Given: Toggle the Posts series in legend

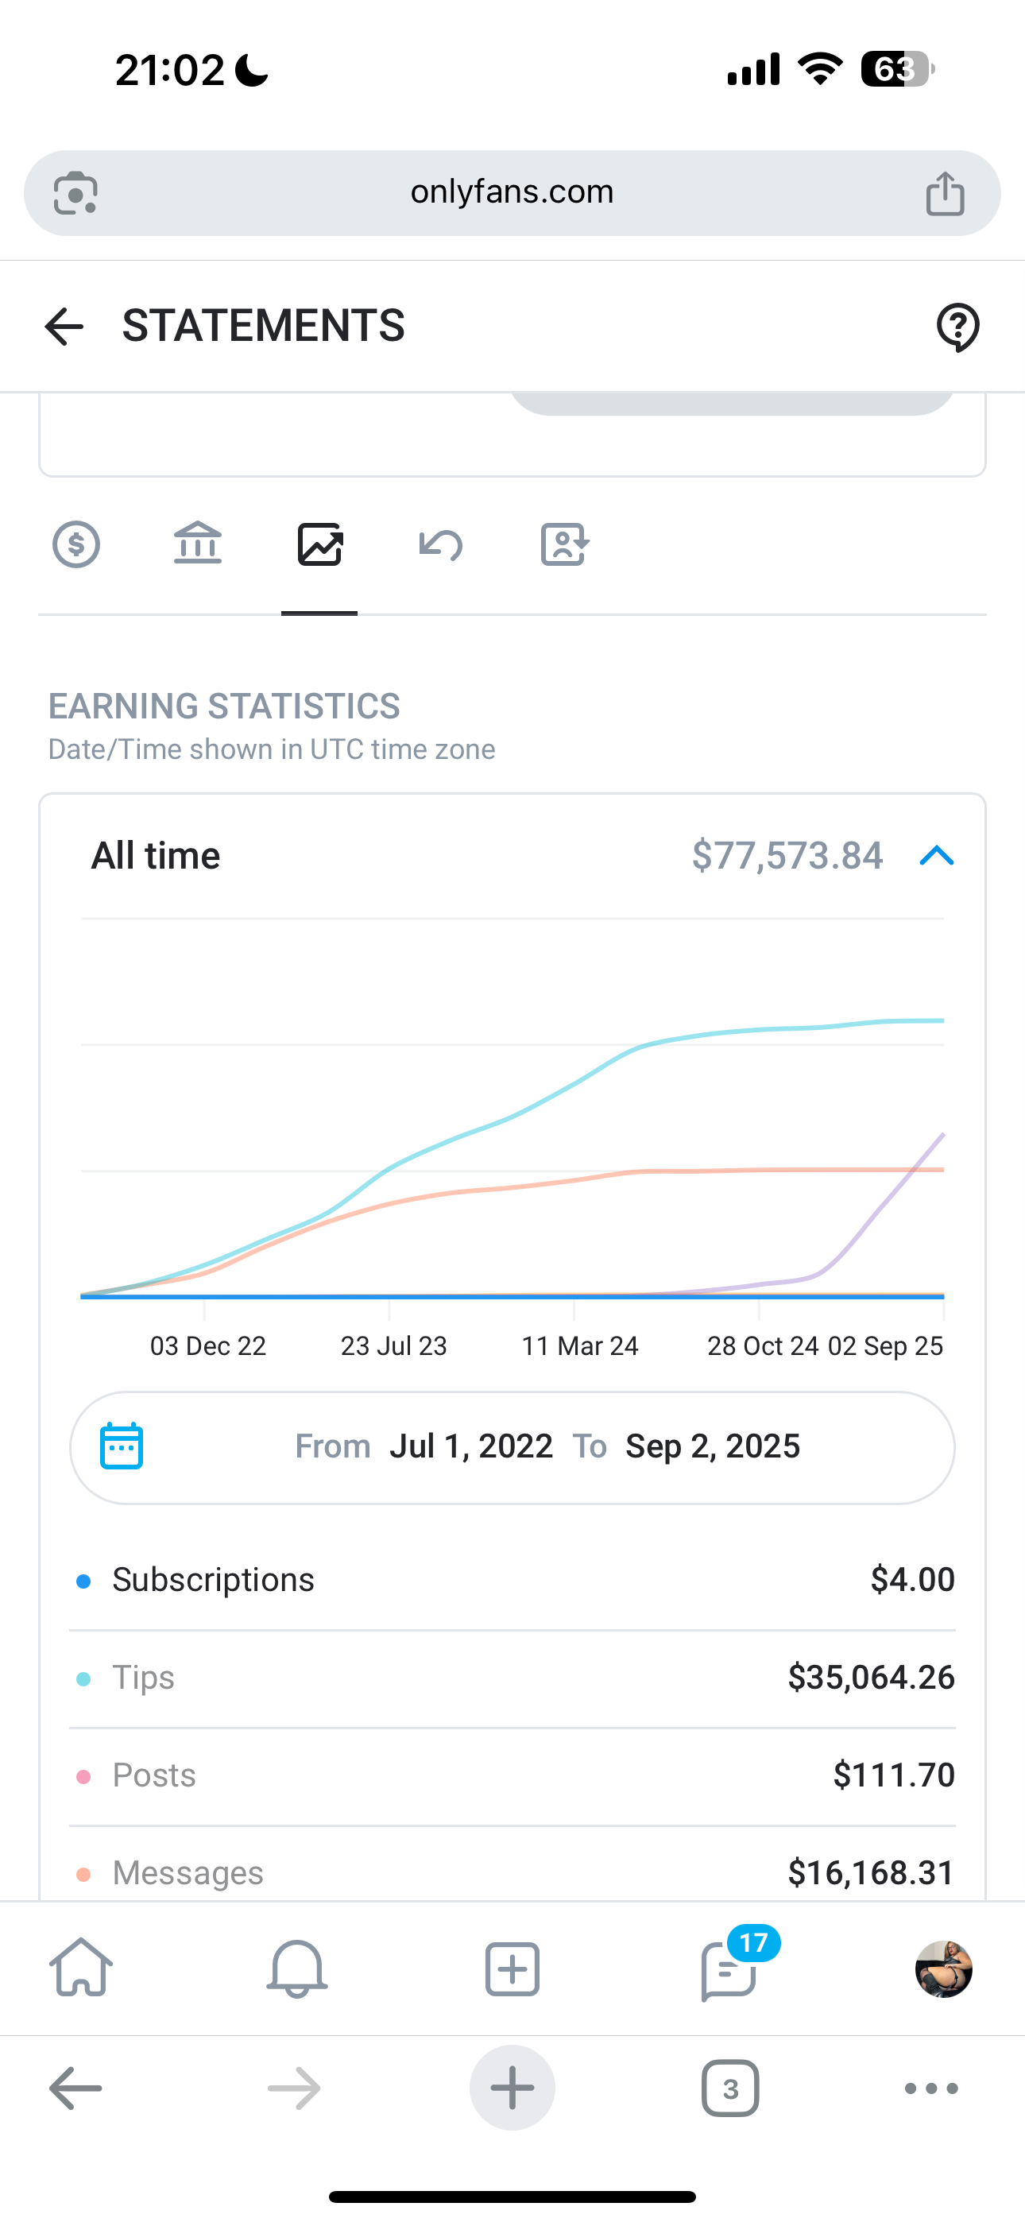Looking at the screenshot, I should click(153, 1775).
